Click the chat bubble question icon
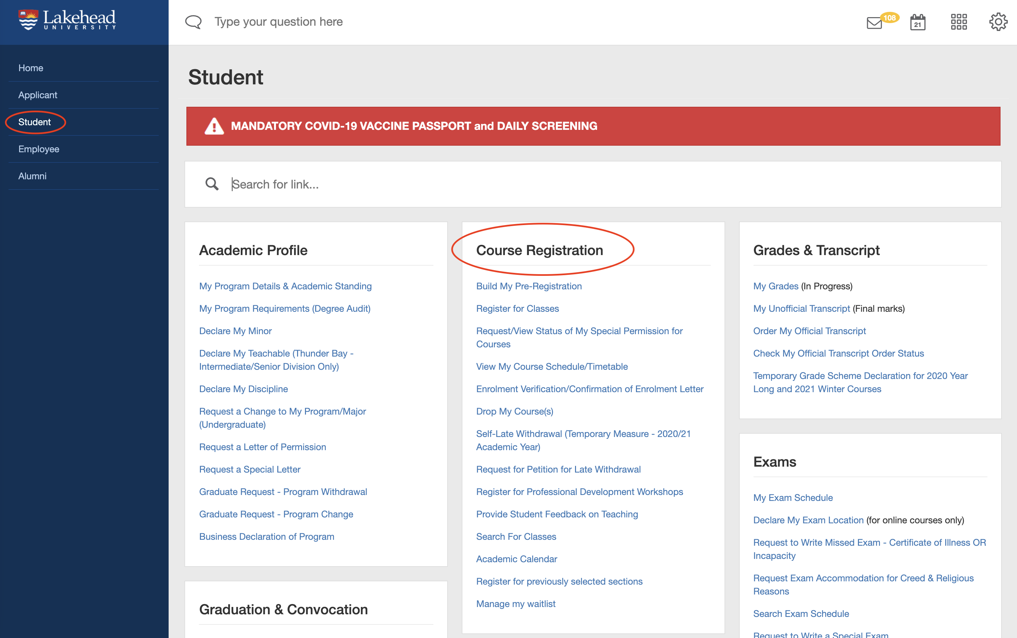The width and height of the screenshot is (1017, 638). [194, 22]
